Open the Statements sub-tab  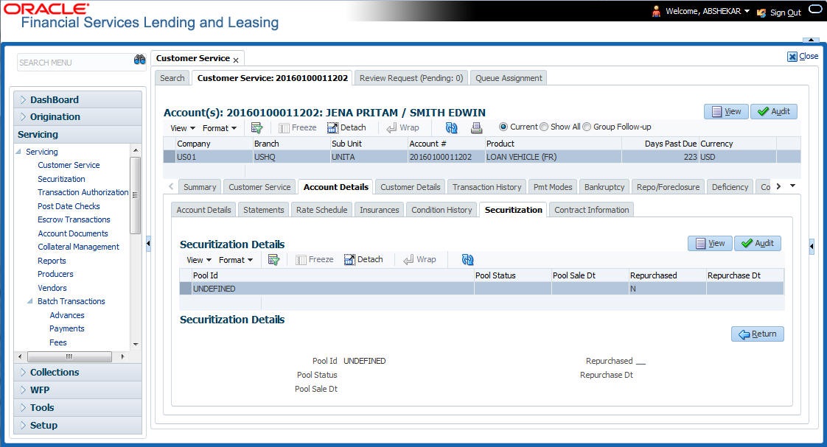click(x=264, y=210)
